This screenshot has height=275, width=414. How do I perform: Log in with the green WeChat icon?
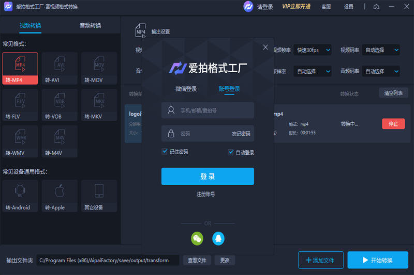click(197, 238)
